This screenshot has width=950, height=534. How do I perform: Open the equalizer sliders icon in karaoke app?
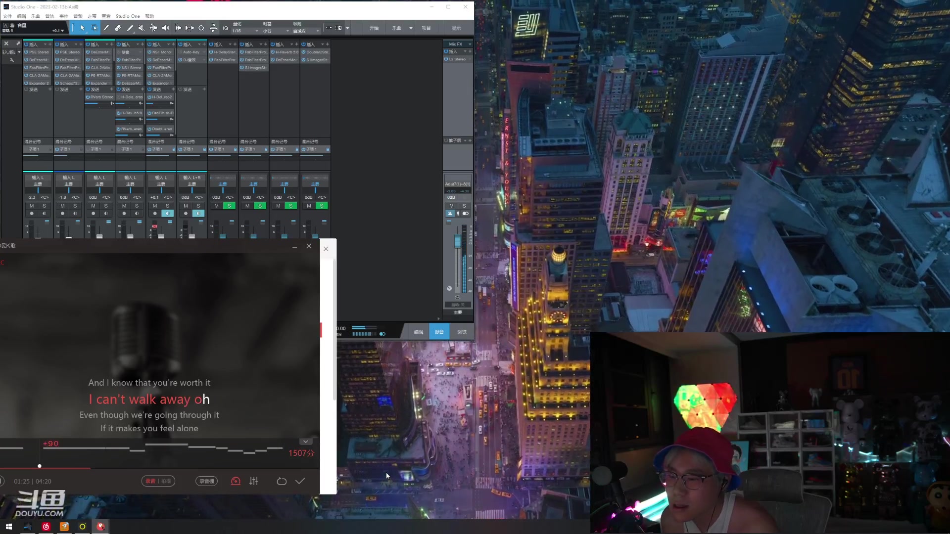coord(254,481)
